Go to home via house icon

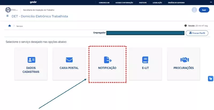pos(10,26)
